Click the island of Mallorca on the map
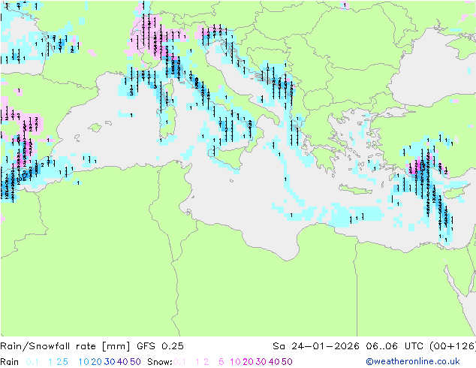This screenshot has height=368, width=476. 95,128
